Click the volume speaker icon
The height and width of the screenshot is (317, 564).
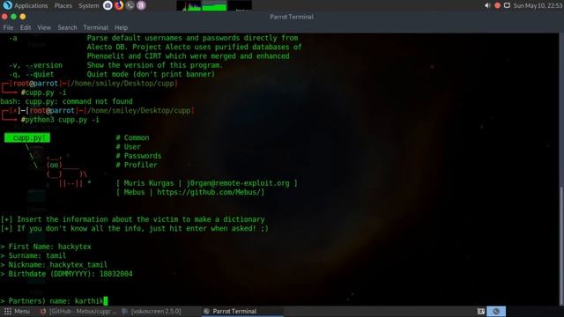click(x=487, y=6)
